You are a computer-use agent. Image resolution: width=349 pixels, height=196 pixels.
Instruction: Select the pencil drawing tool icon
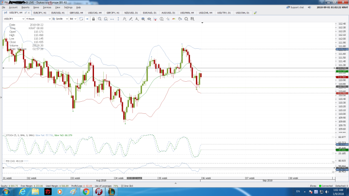click(x=131, y=19)
